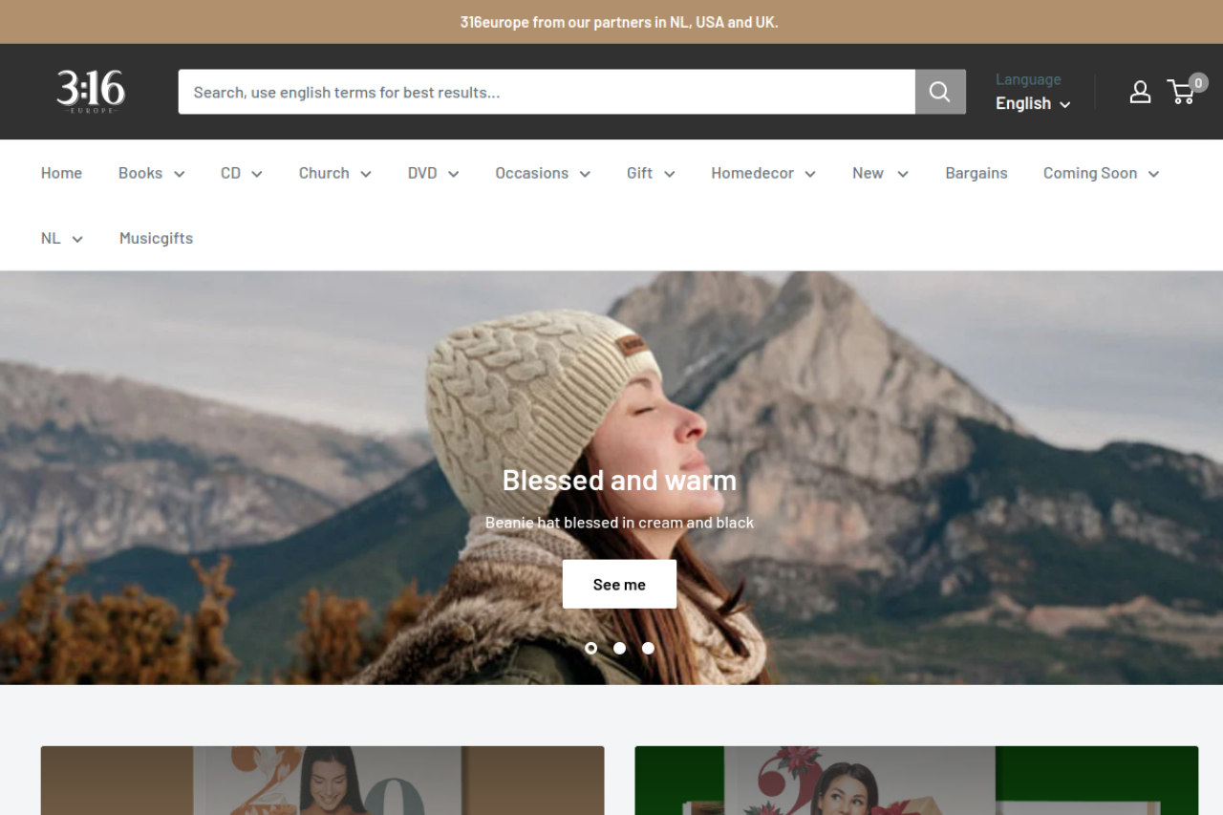Expand the Homedecor dropdown menu
Viewport: 1223px width, 815px height.
(762, 173)
